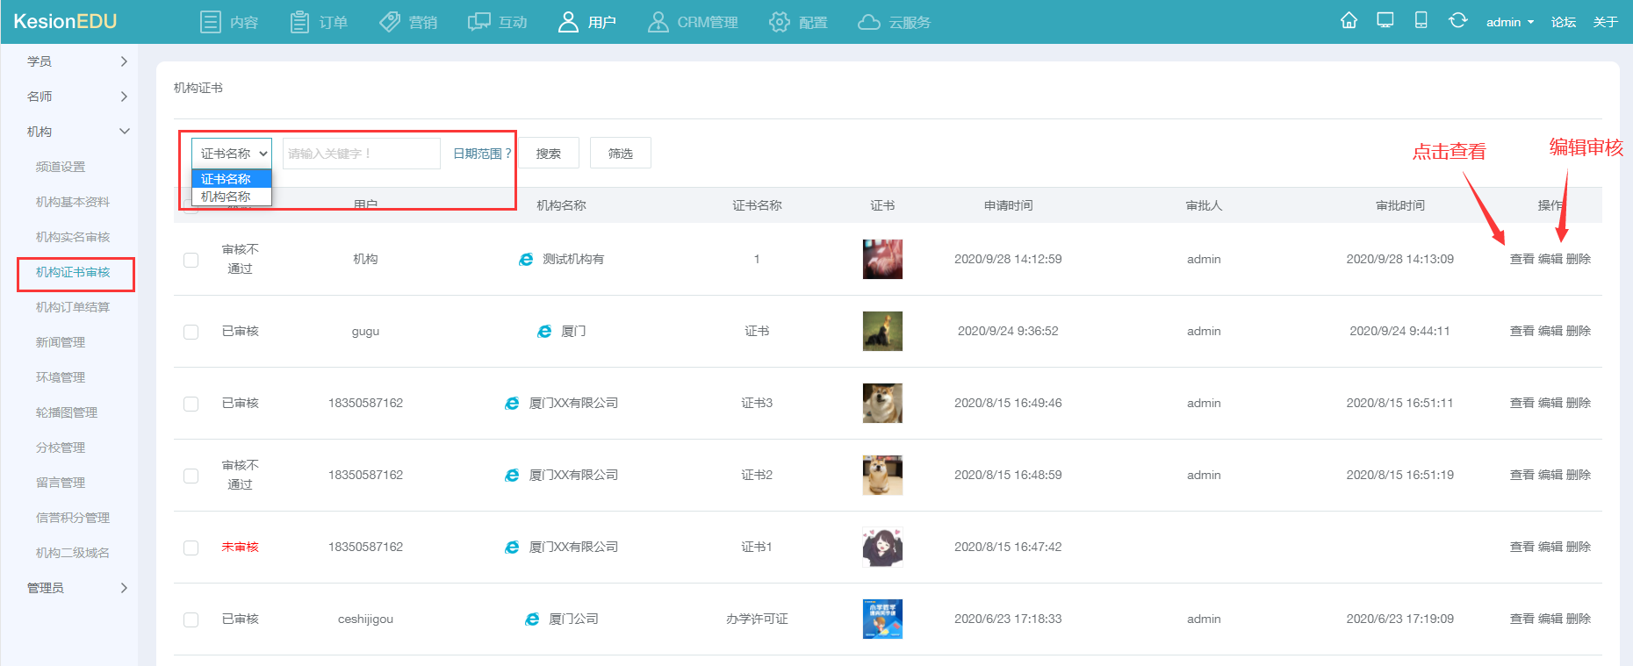Open the CRM管理 menu
Image resolution: width=1633 pixels, height=666 pixels.
point(693,22)
